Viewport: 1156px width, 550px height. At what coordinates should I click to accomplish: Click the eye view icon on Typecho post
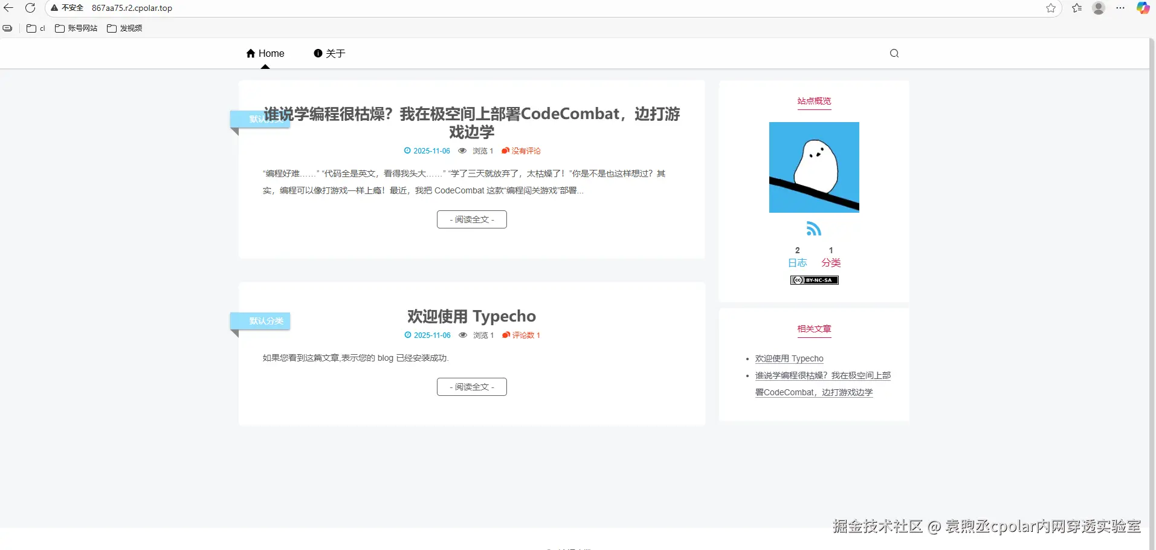[463, 335]
